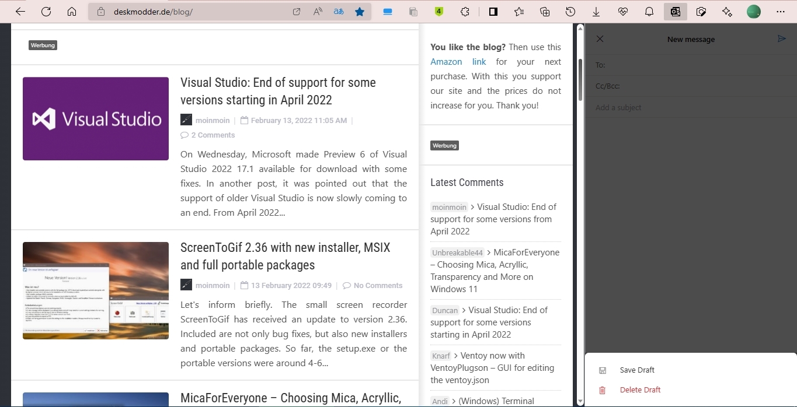The height and width of the screenshot is (407, 797).
Task: Open the translate page options
Action: tap(339, 12)
